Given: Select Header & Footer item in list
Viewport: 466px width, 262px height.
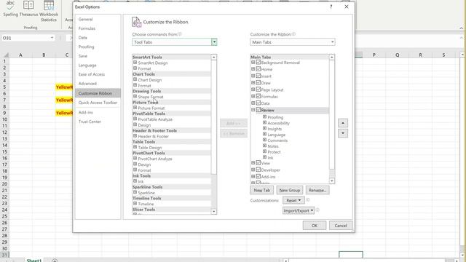Looking at the screenshot, I should click(x=154, y=136).
